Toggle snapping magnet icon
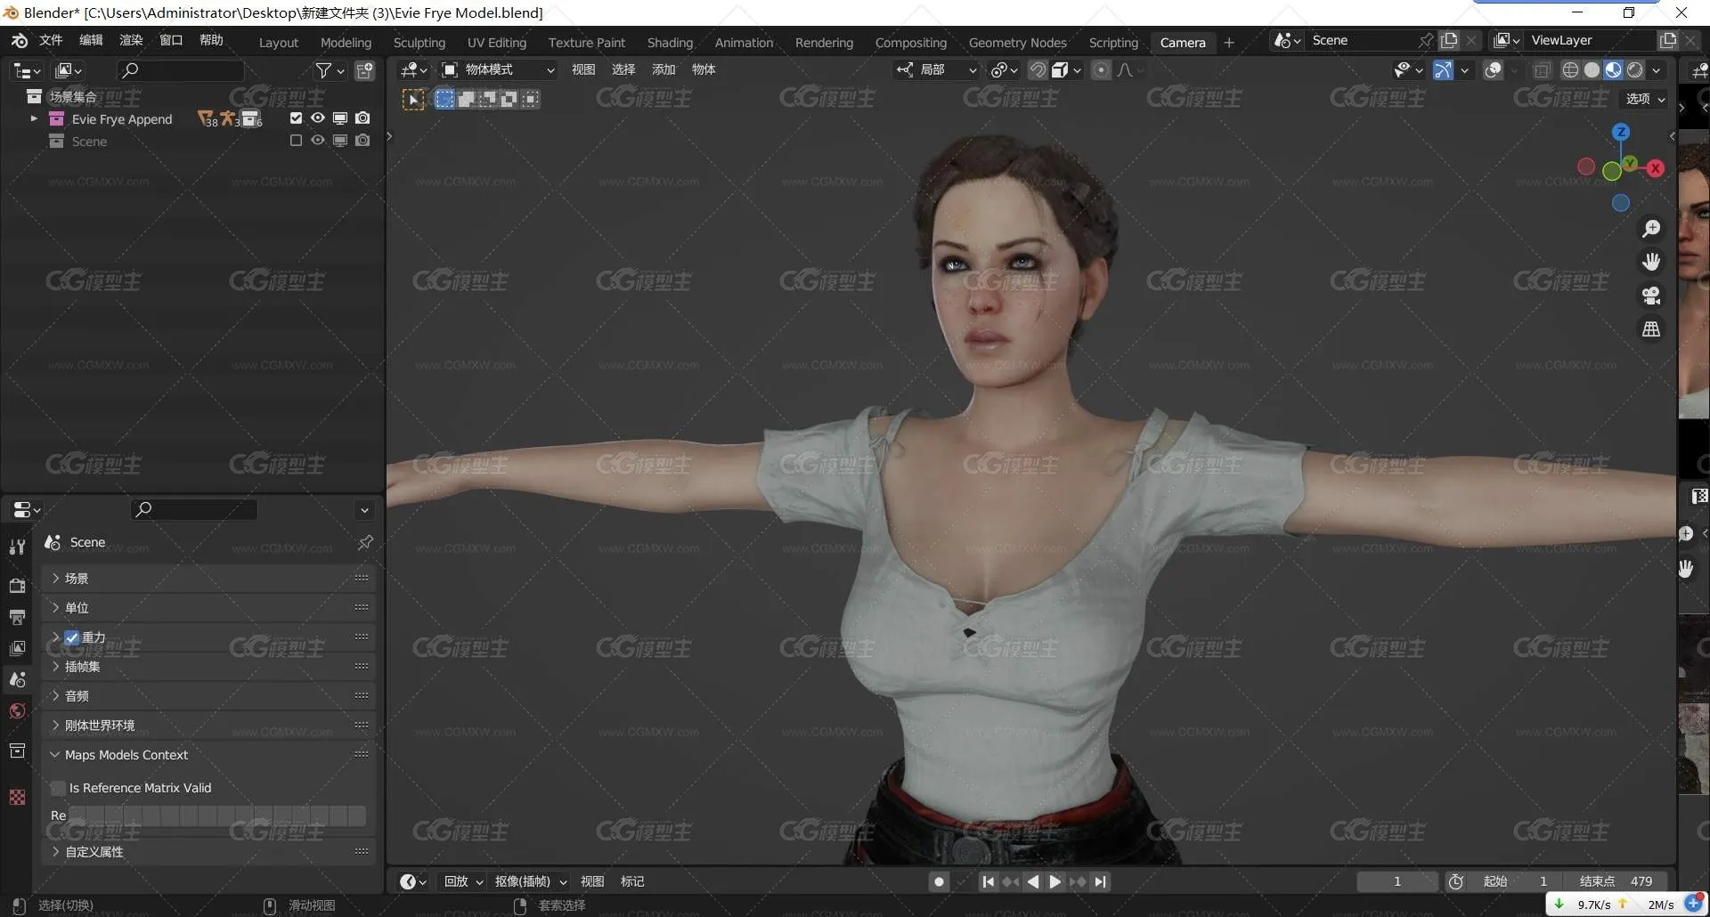This screenshot has width=1710, height=917. pos(1038,70)
